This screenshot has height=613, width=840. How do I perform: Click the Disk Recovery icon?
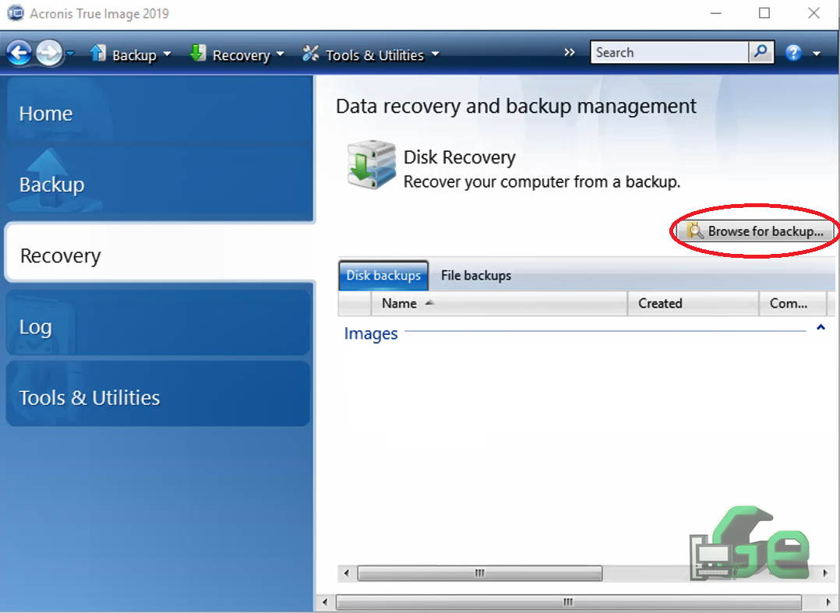(x=371, y=165)
